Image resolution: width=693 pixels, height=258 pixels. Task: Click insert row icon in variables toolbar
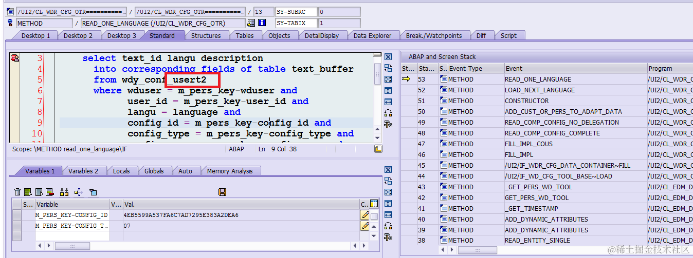click(x=28, y=192)
